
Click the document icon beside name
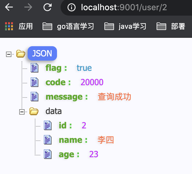[48, 140]
